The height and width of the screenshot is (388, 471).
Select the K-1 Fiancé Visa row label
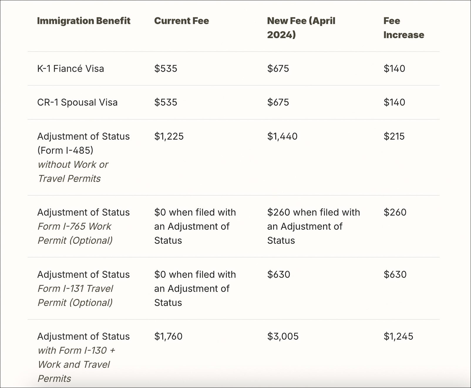70,69
